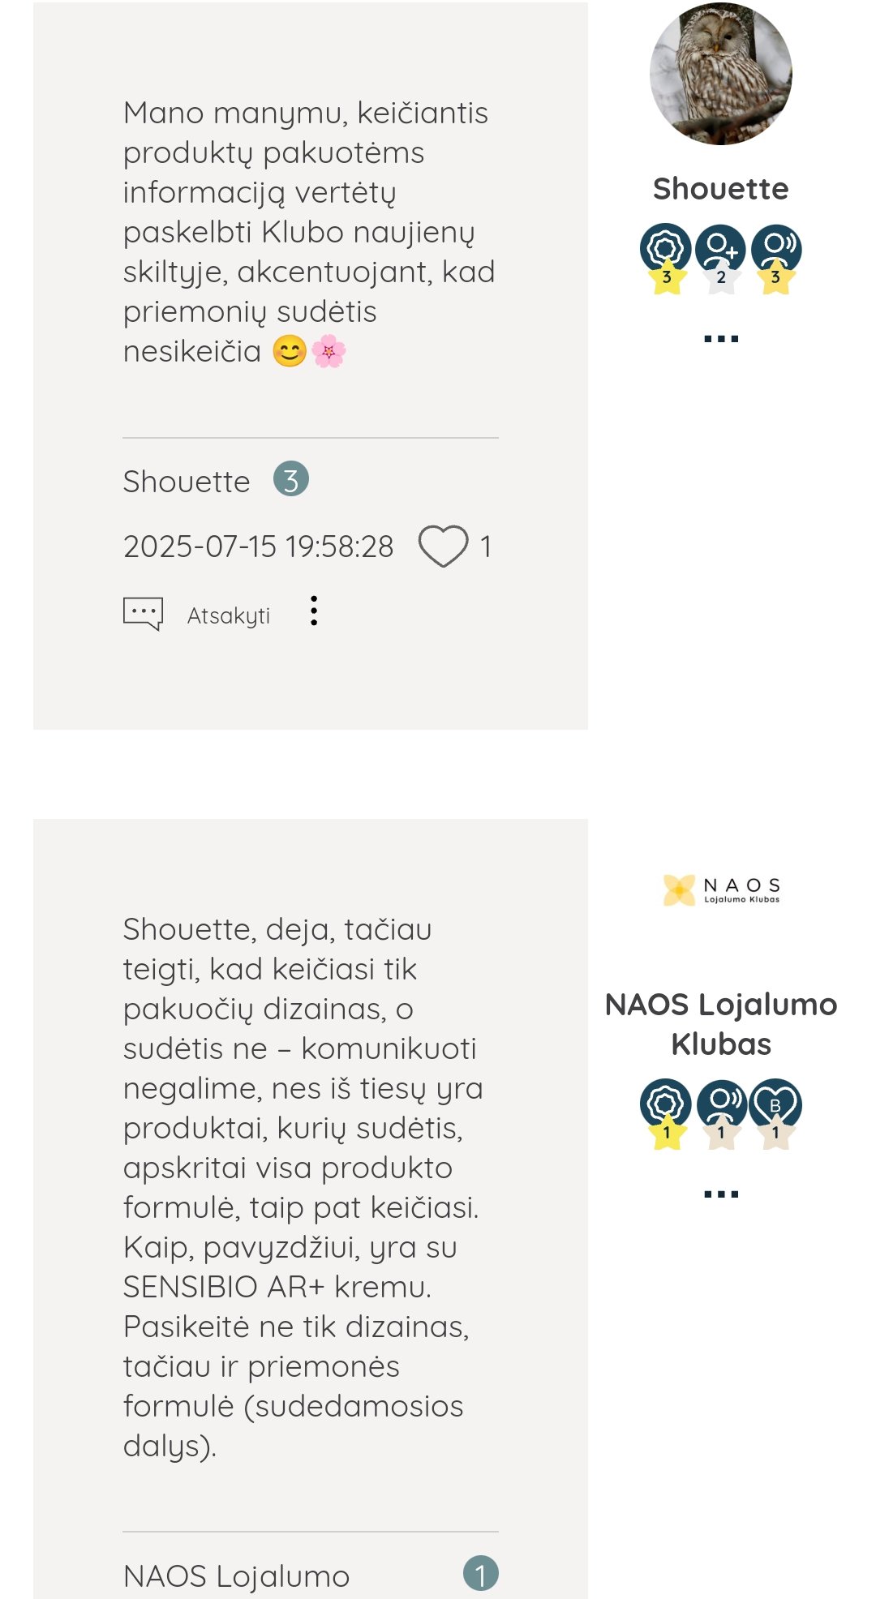Click NAOS heart B badge with star 1
The width and height of the screenshot is (876, 1599).
[x=775, y=1114]
